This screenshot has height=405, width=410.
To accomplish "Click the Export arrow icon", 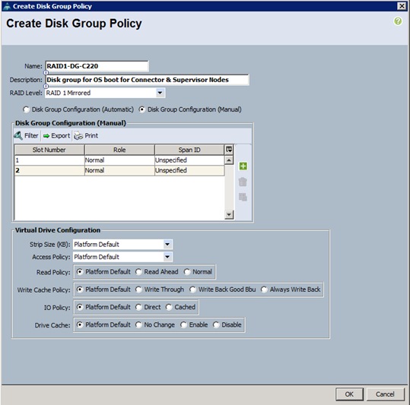I will pyautogui.click(x=46, y=136).
